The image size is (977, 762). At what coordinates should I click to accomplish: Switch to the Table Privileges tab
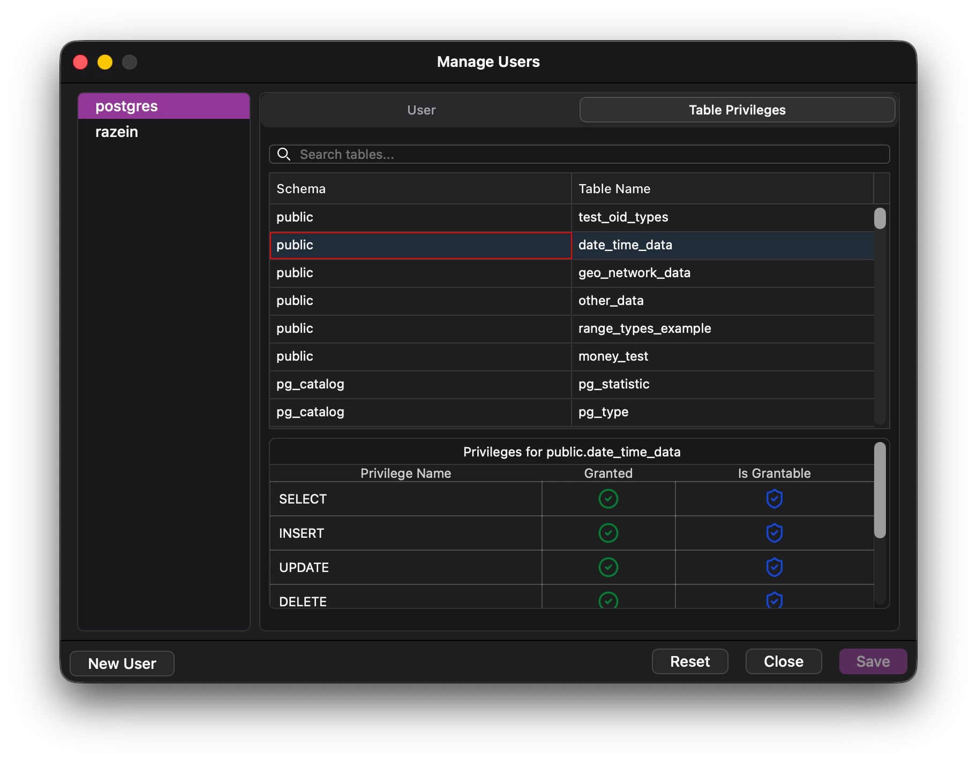coord(737,110)
